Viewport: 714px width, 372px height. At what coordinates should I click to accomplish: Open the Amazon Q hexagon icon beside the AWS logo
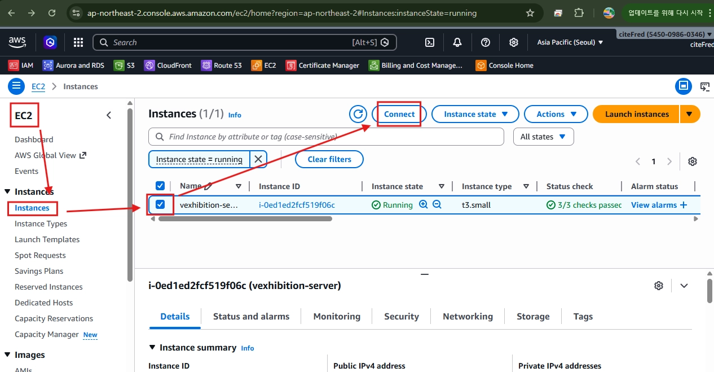point(51,42)
